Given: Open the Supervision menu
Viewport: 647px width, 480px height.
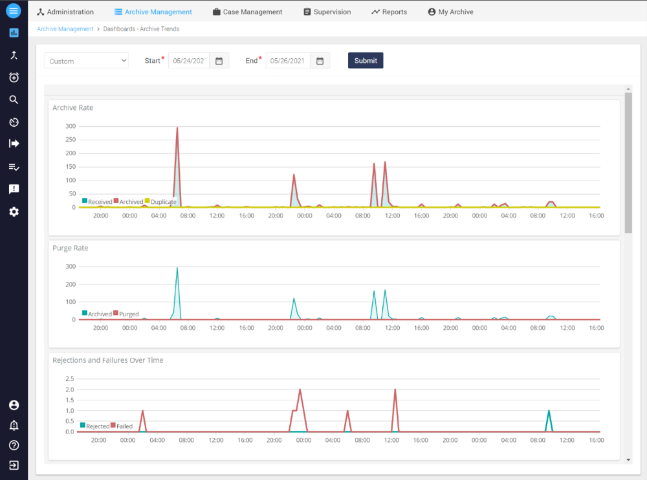Looking at the screenshot, I should pyautogui.click(x=327, y=12).
